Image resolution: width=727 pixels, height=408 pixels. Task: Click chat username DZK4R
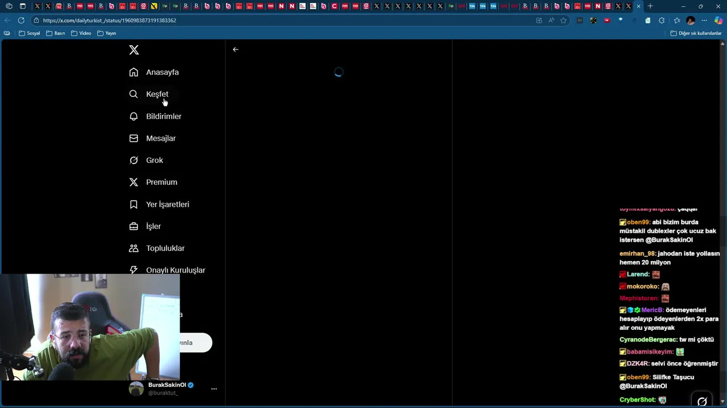[x=638, y=364]
